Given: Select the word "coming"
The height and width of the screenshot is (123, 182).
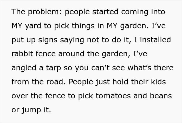Looking at the screenshot, I should [135, 12].
